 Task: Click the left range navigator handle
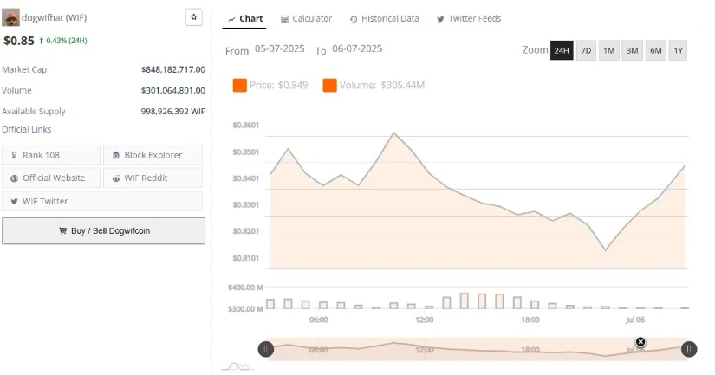pos(266,349)
